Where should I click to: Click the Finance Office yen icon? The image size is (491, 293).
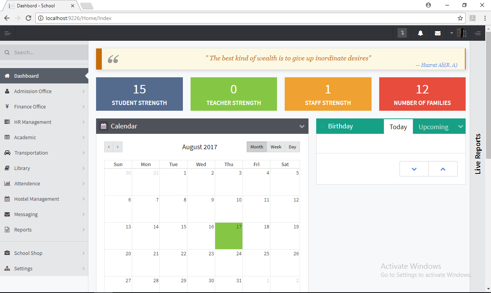point(7,107)
